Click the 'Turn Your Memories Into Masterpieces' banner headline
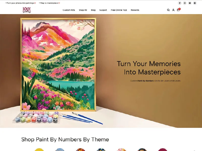The image size is (202, 151). 149,68
